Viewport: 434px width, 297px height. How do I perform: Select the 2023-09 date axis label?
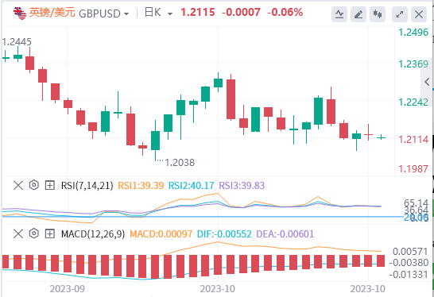(68, 289)
